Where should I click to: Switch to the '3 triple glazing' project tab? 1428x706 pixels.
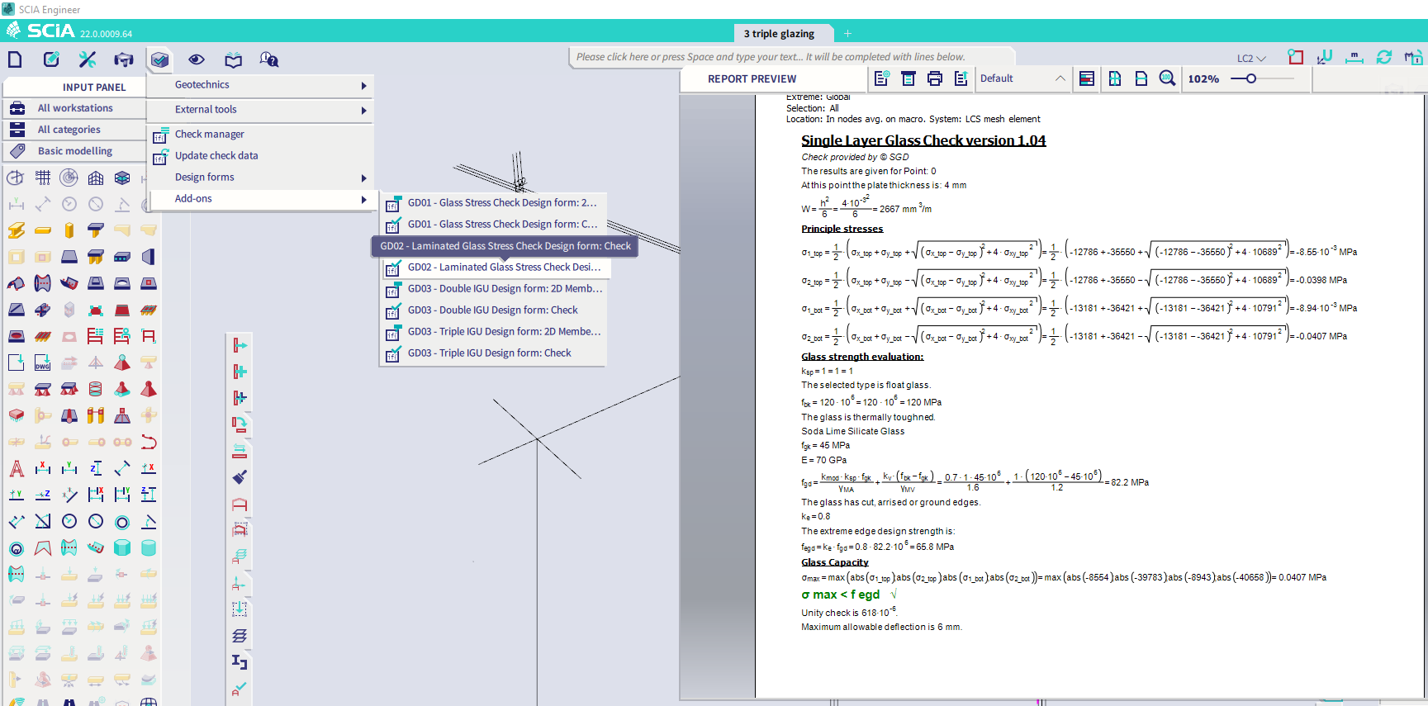point(779,34)
